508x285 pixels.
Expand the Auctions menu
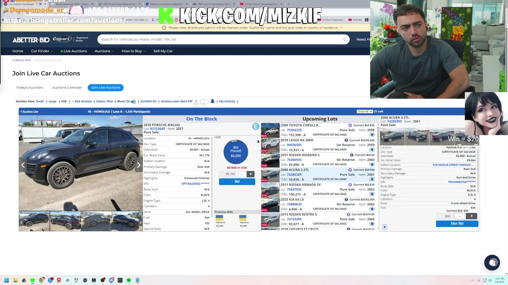point(104,51)
